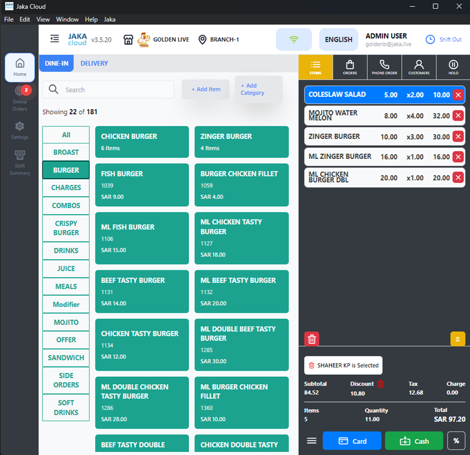Open the Hold orders panel
Screen dimensions: 470x455
pos(453,67)
